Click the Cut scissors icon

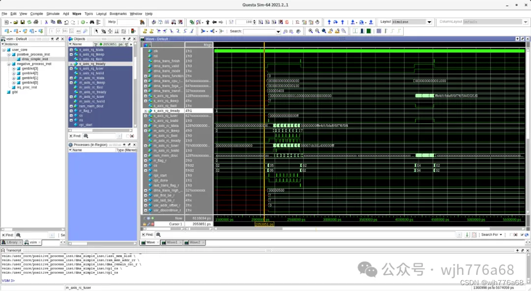click(x=46, y=22)
